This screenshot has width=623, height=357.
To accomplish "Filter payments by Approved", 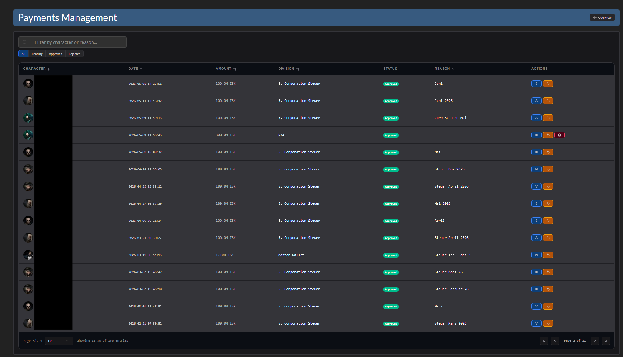I will point(55,54).
